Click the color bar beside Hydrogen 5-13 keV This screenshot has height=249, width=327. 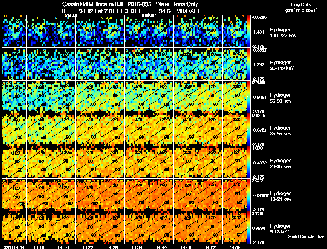pos(249,227)
